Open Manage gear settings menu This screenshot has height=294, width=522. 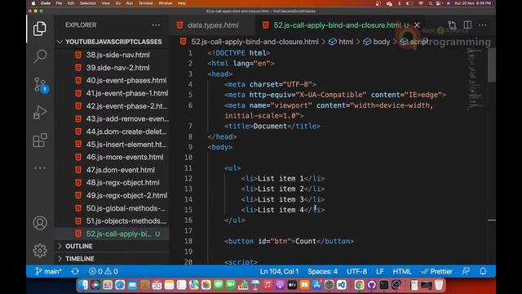(x=40, y=251)
